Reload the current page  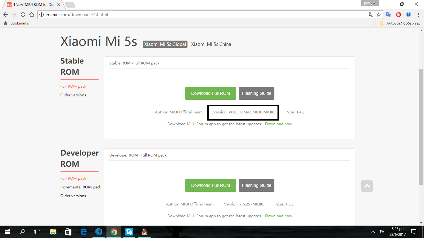tap(23, 15)
